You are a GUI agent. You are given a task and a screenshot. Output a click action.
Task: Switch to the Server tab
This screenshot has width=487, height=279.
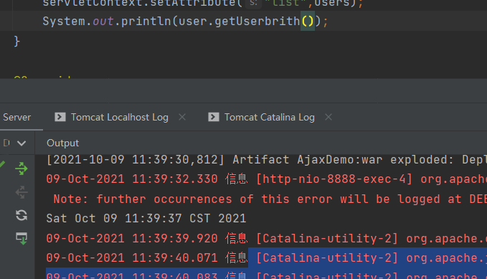[16, 118]
